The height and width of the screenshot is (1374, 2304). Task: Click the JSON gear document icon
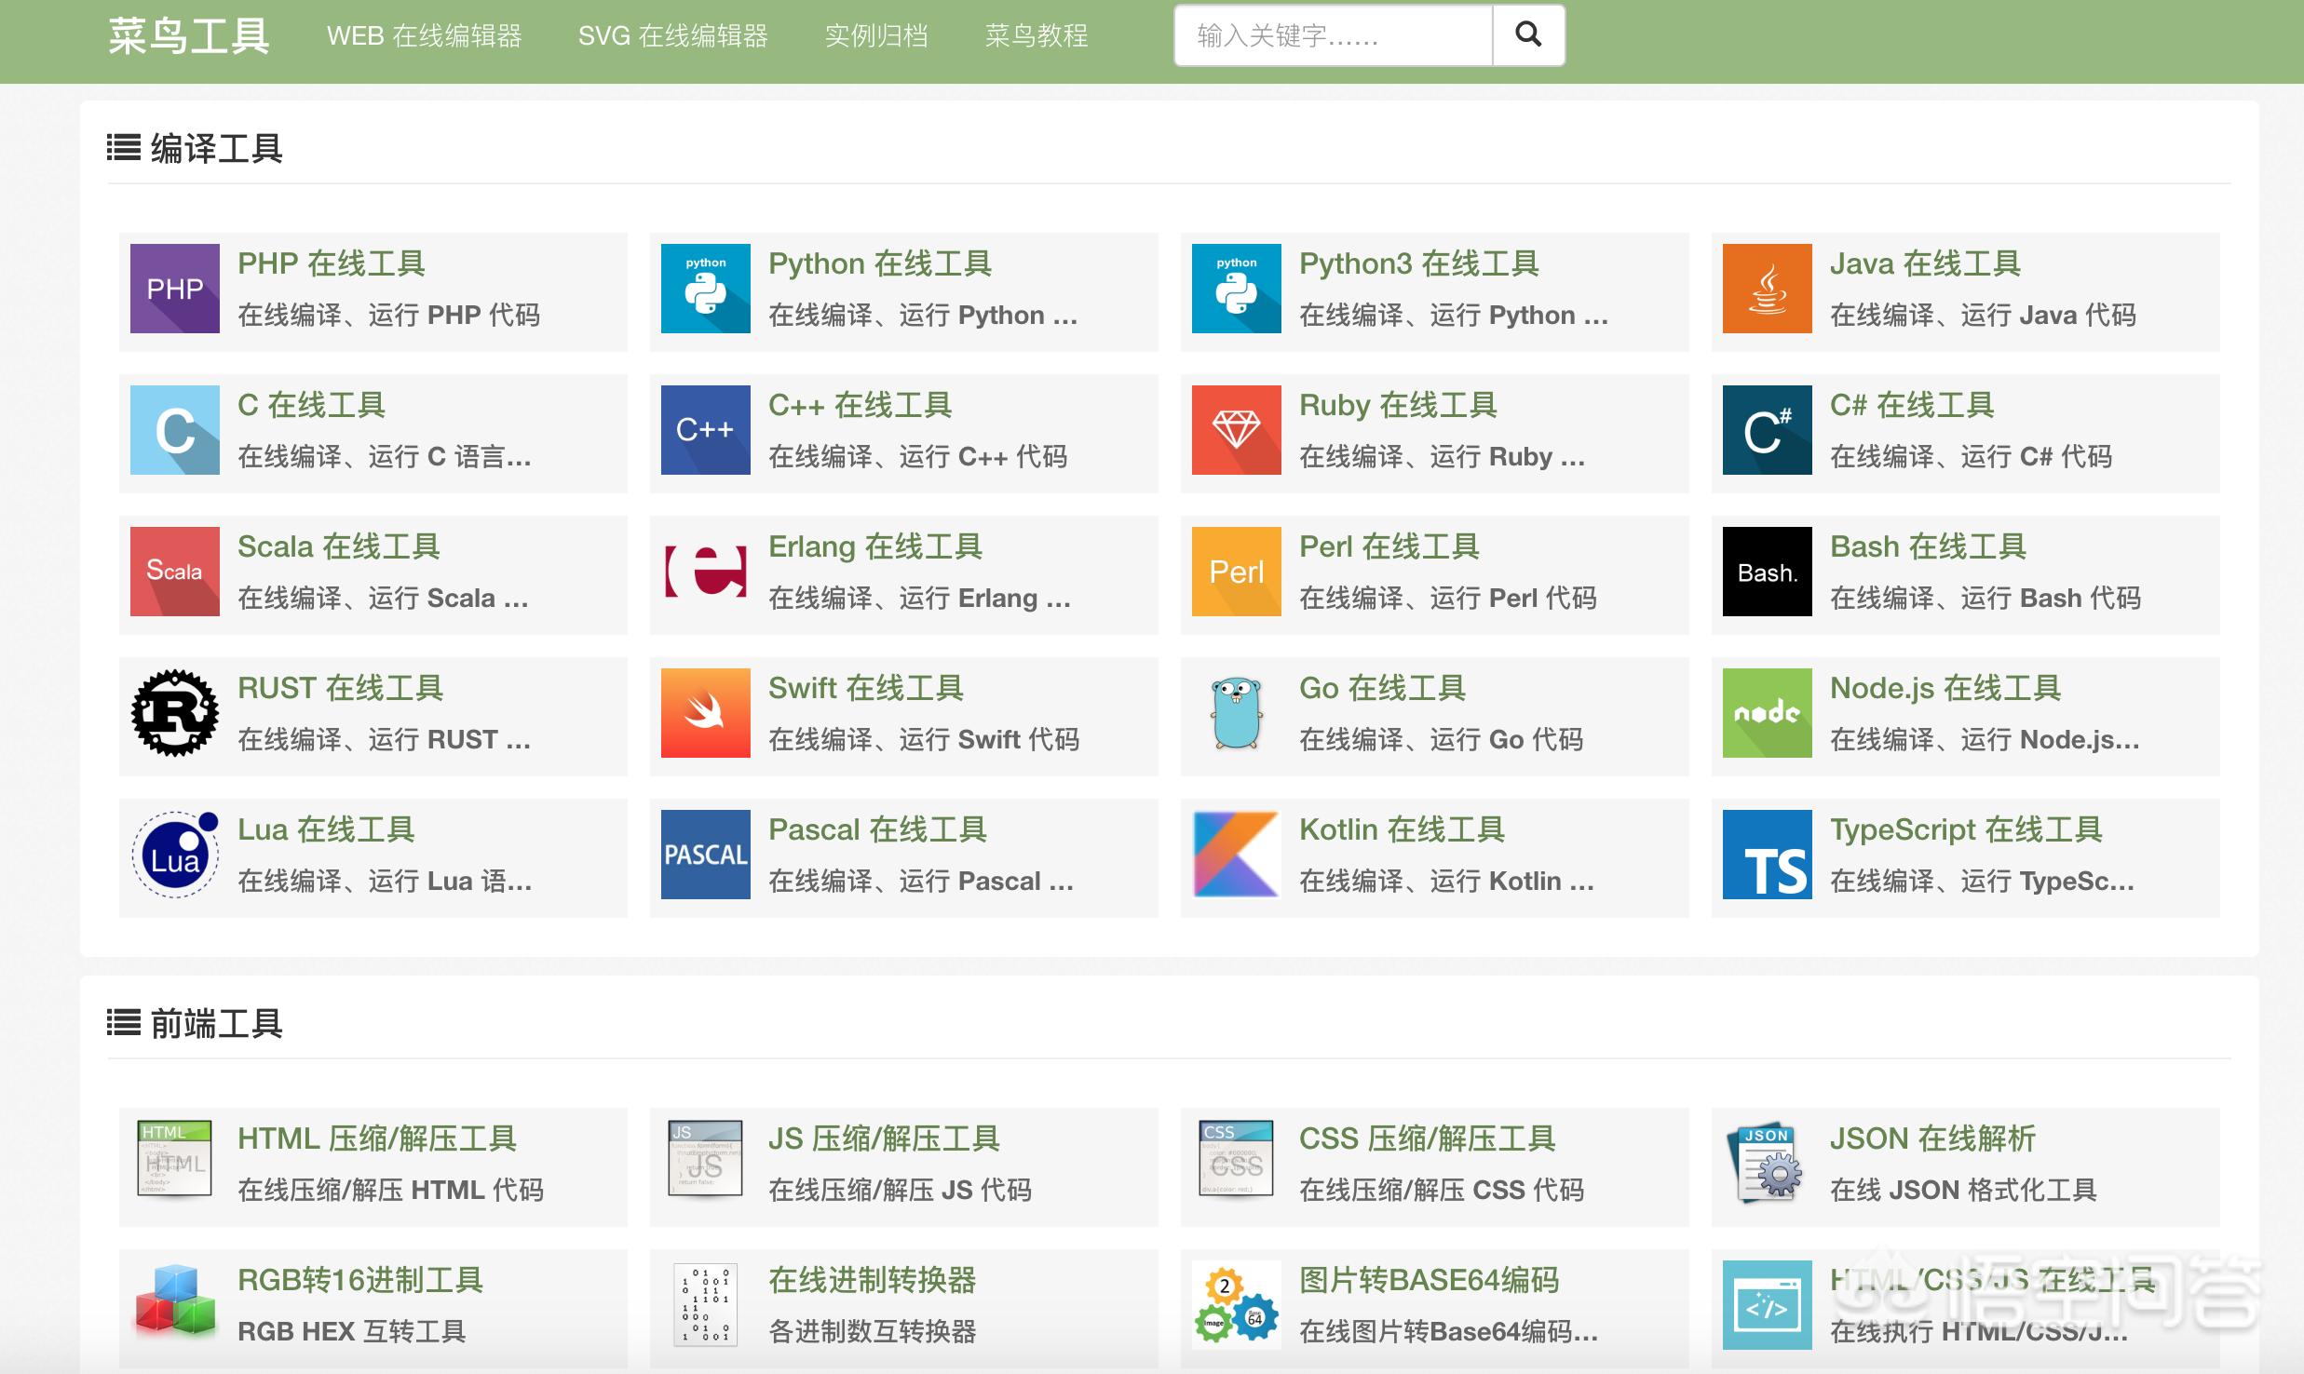(x=1767, y=1164)
